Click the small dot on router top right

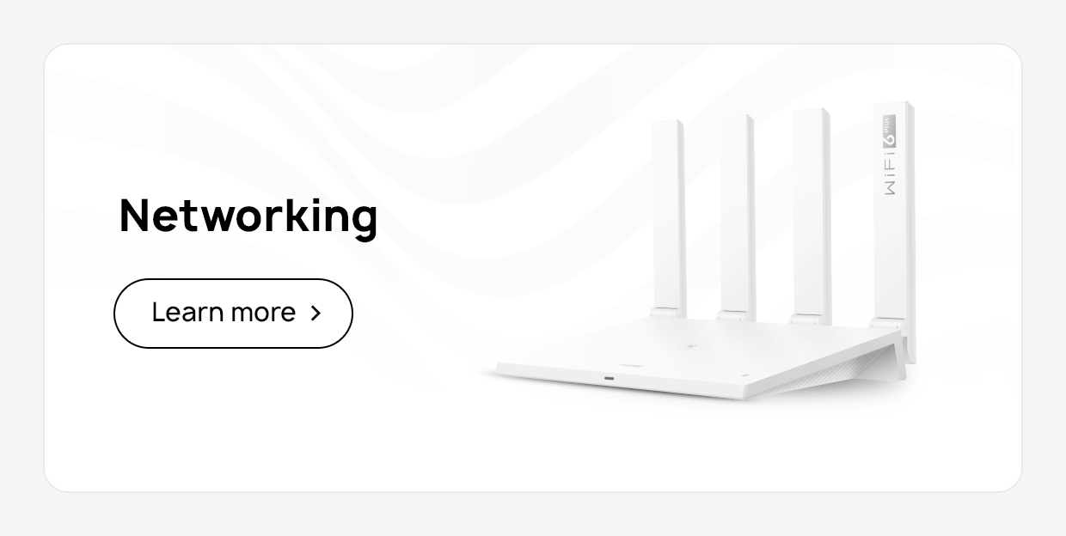[x=745, y=375]
